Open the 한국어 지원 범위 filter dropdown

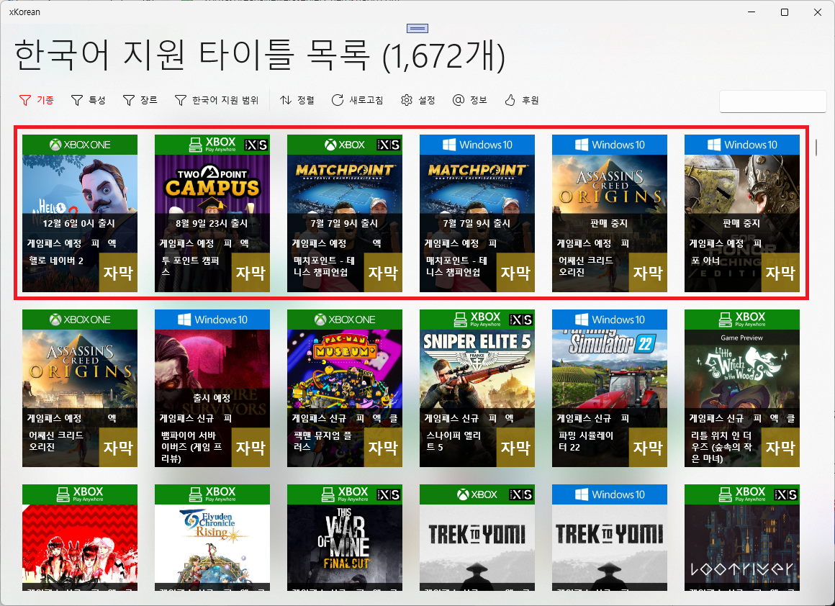point(209,100)
